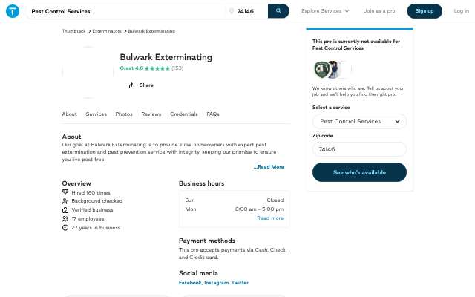Open the Pest Control Services service dropdown

coord(359,121)
